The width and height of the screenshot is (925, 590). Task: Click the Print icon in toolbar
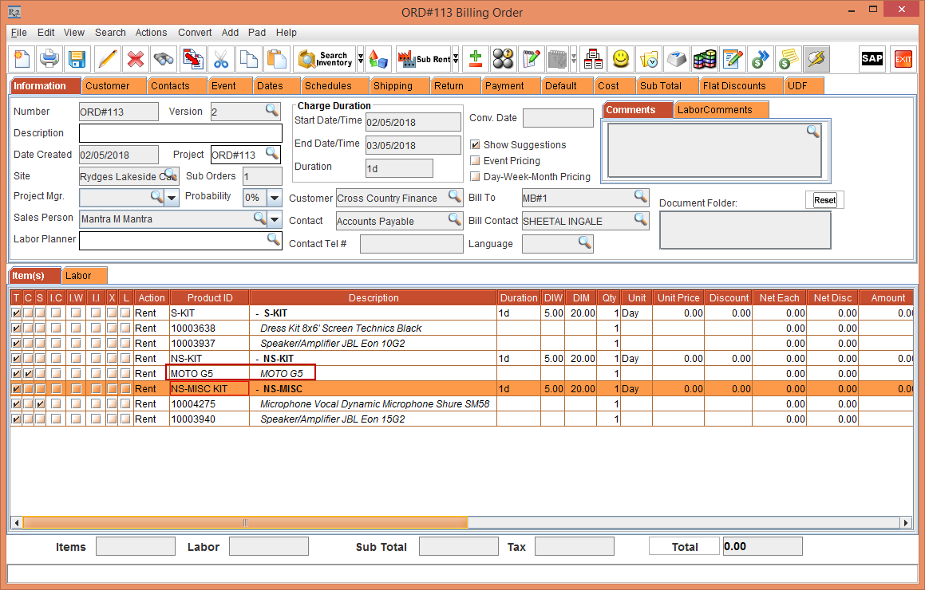49,59
